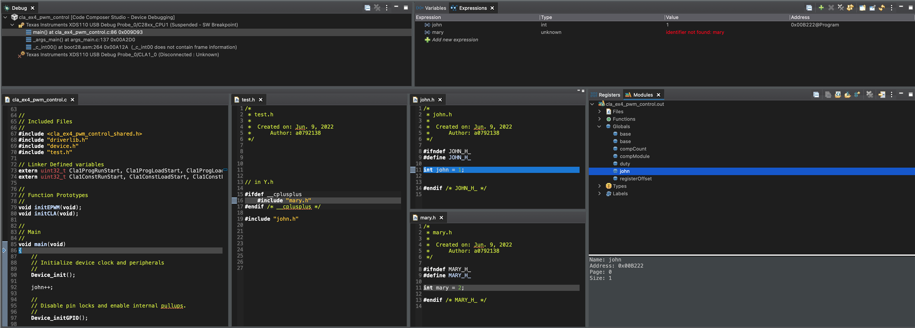Collapse all items in the Debug view toolbar
Viewport: 915px width, 328px height.
tap(367, 8)
